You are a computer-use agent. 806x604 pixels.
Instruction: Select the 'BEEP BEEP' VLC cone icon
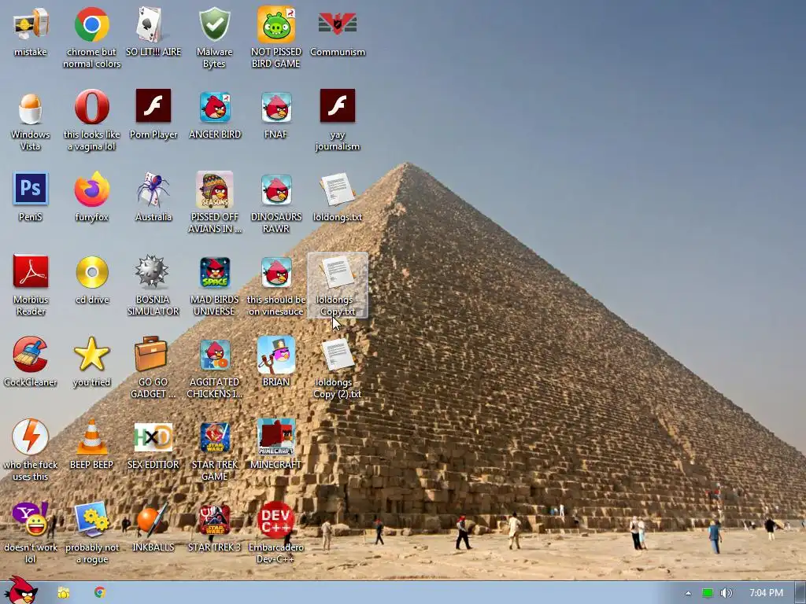pyautogui.click(x=91, y=437)
